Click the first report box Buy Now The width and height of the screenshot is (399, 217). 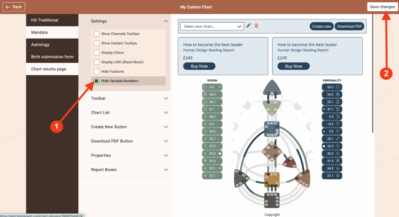coord(199,66)
